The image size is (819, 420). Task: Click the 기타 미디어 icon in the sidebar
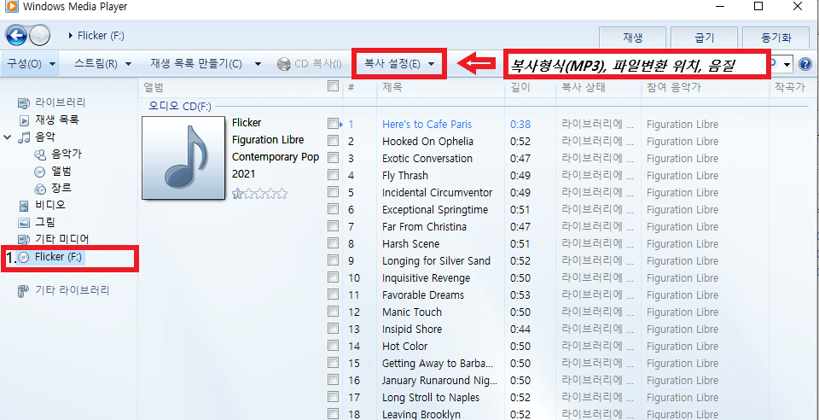coord(24,240)
